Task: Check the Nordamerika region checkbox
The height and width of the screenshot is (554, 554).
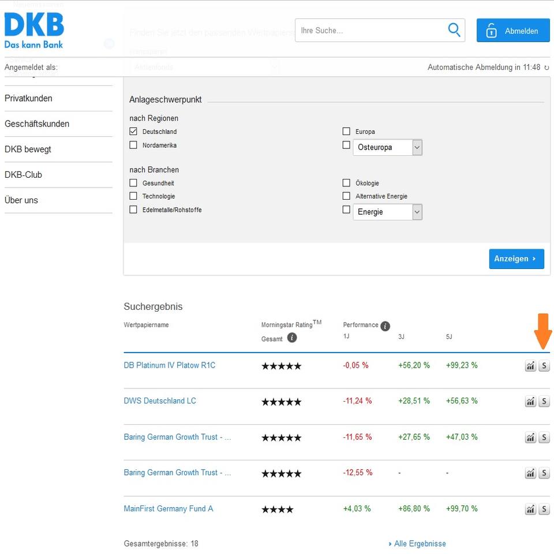Action: pos(133,145)
